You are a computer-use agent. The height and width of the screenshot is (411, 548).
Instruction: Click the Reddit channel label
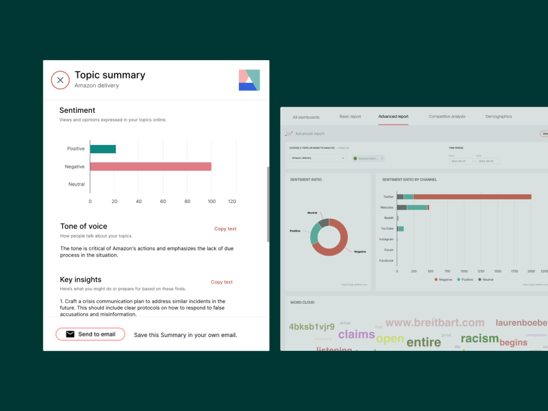coord(389,218)
